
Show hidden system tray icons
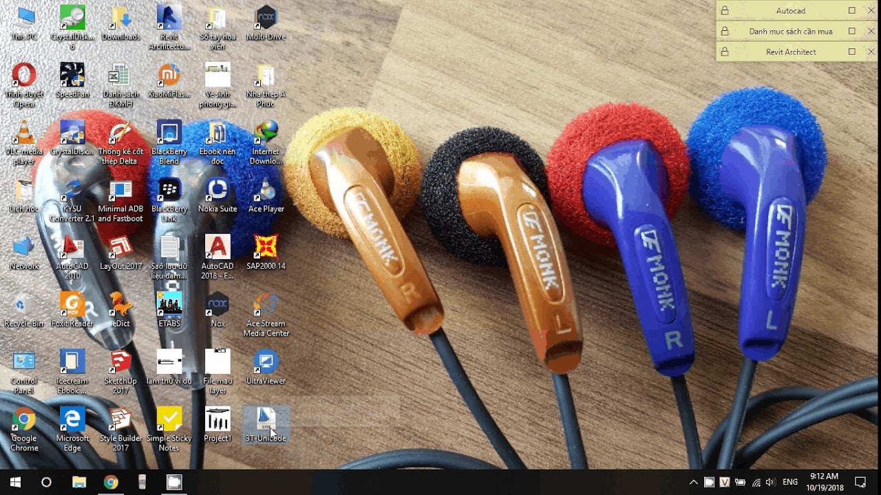[694, 482]
